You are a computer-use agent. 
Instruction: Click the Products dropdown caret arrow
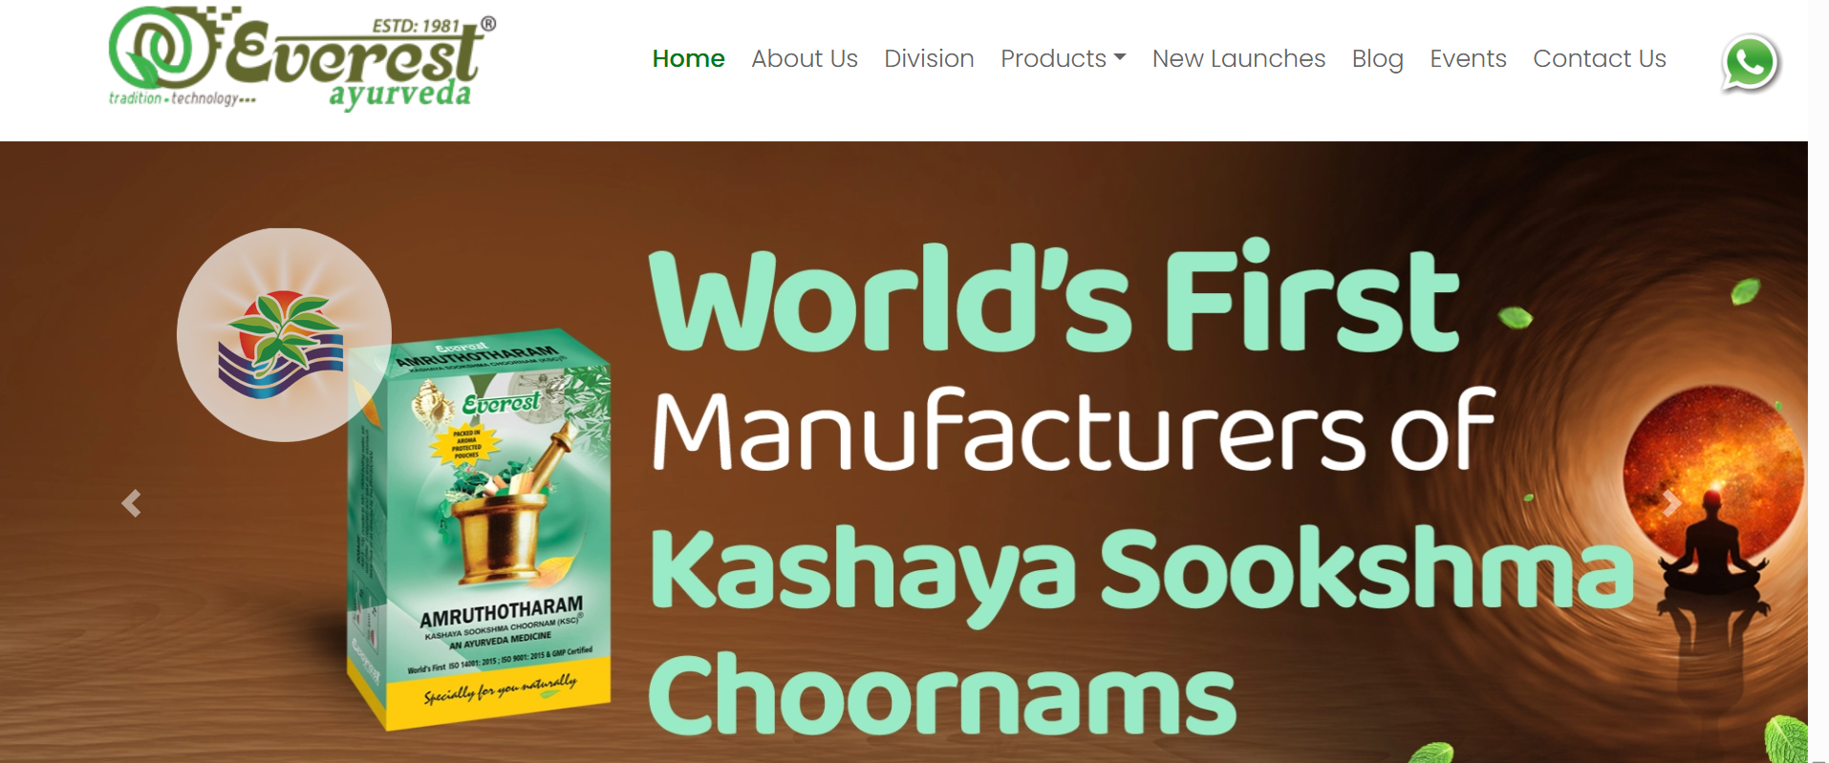tap(1120, 58)
